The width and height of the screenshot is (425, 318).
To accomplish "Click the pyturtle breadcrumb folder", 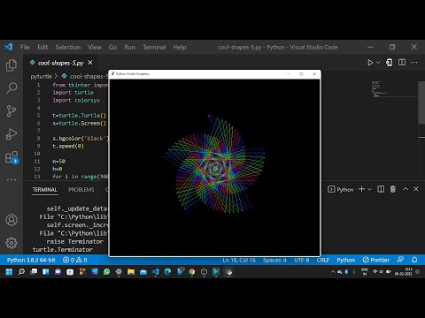I will (41, 76).
